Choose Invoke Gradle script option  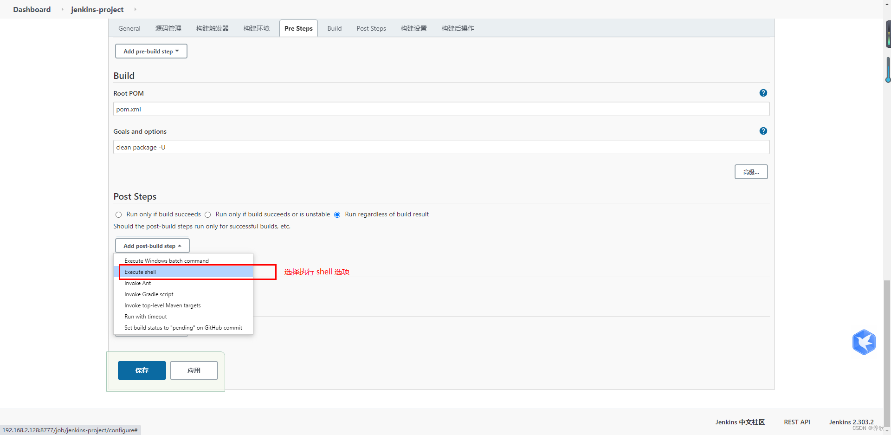tap(183, 294)
